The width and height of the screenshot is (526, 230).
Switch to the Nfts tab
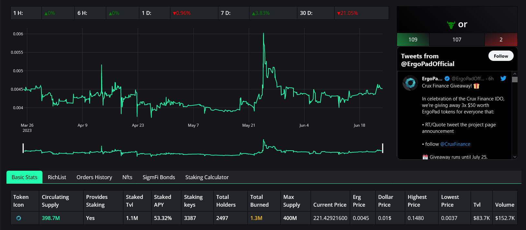point(127,177)
